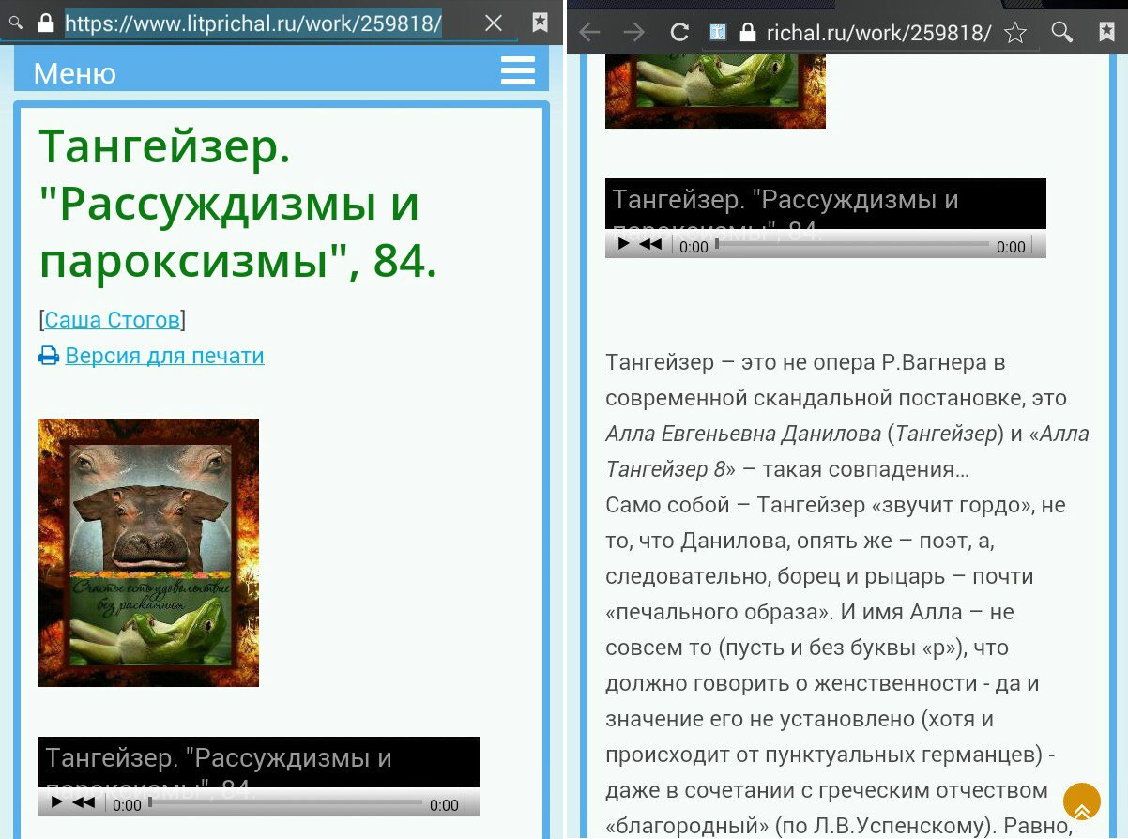Click the translate icon left of richal.ru address
Viewport: 1128px width, 839px height.
click(x=718, y=33)
